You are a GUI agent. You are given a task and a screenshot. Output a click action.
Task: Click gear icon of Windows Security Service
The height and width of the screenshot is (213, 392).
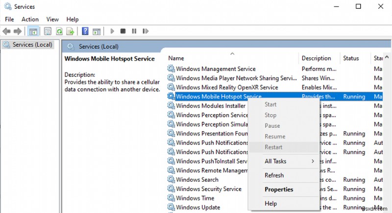click(171, 189)
